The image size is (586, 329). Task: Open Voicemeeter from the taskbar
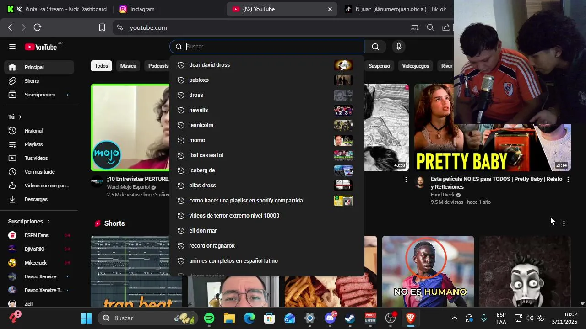[x=370, y=318]
